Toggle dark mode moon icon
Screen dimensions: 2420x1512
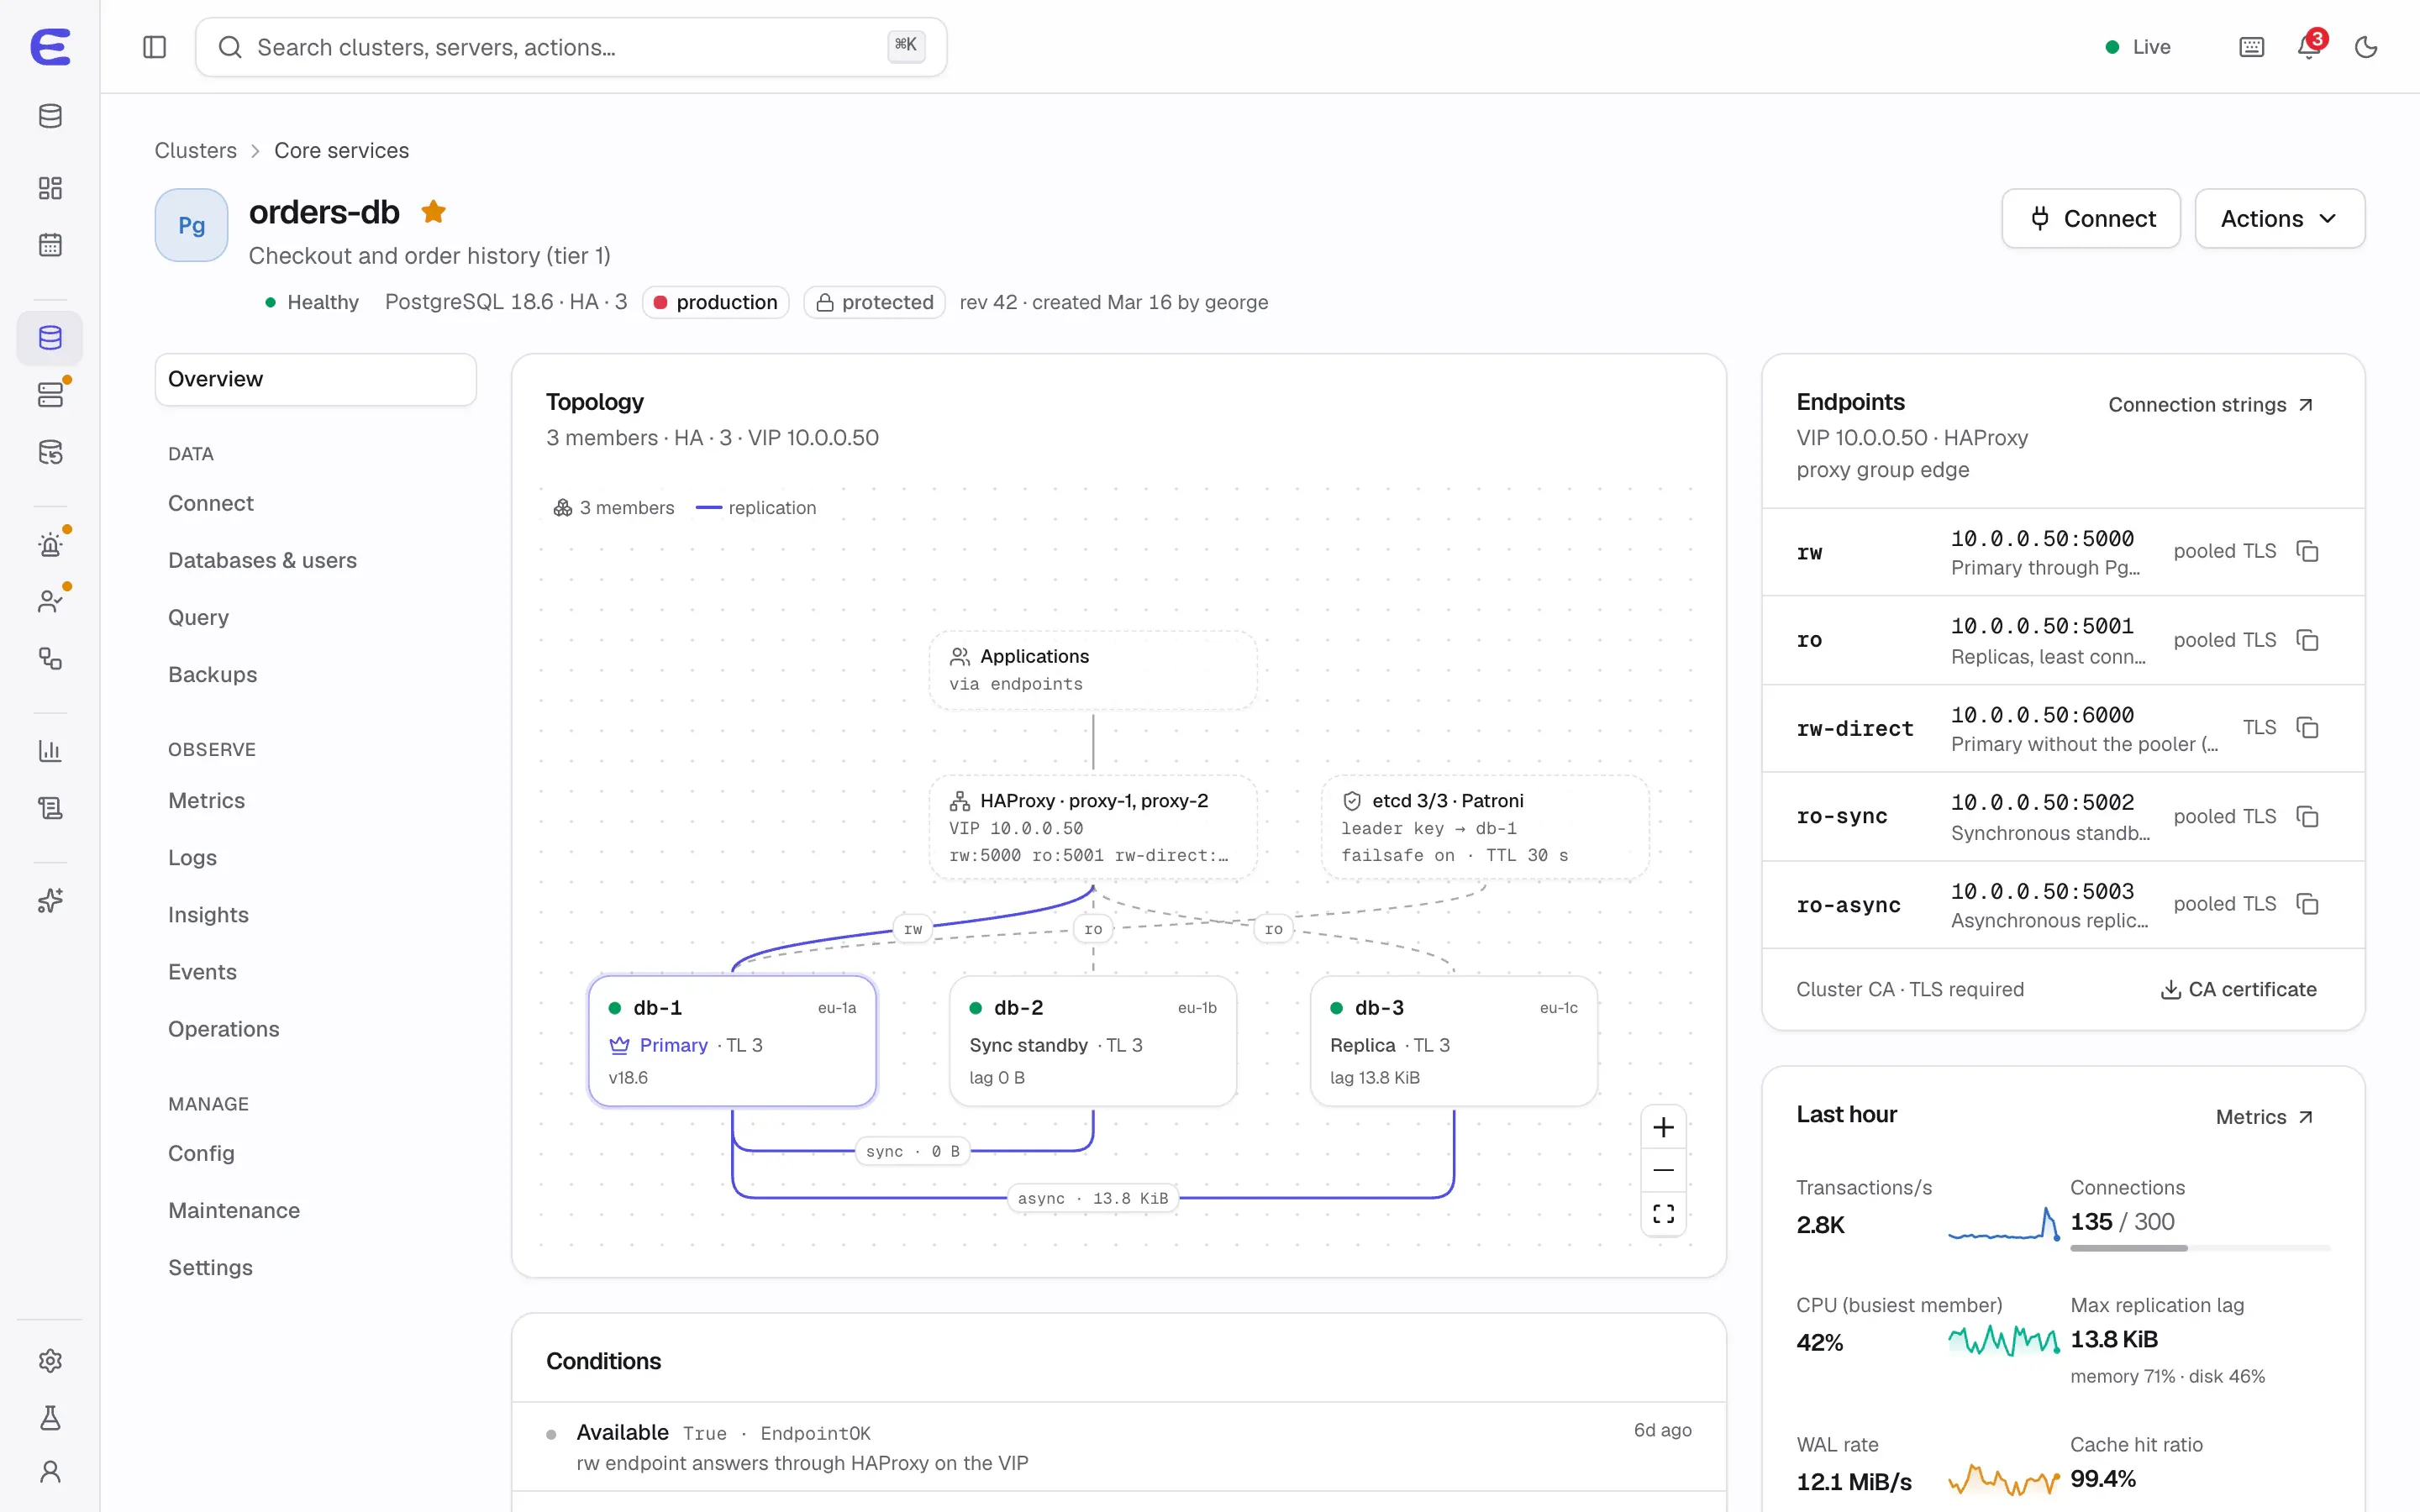point(2366,47)
